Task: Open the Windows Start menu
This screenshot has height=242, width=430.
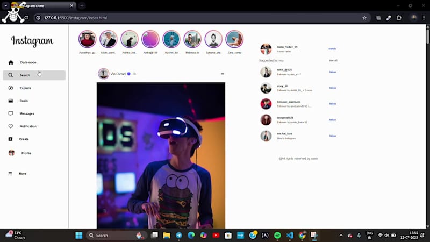Action: point(79,236)
